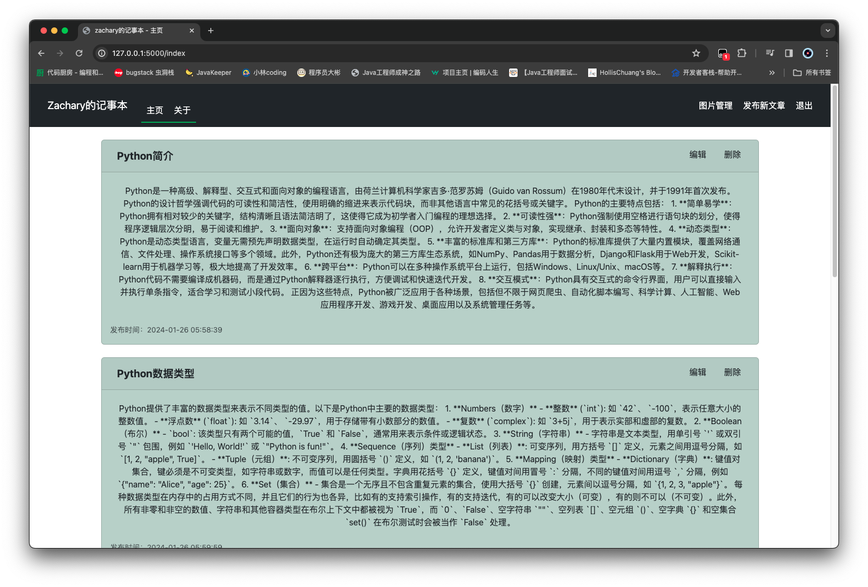Screen dimensions: 868x587
Task: Edit the Python简介 article
Action: (x=698, y=154)
